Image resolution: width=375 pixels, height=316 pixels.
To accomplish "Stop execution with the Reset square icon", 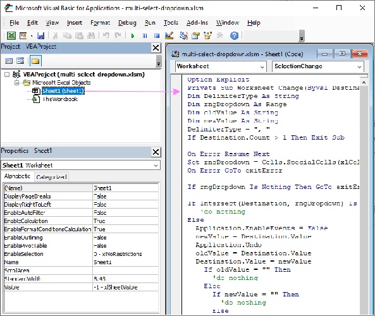I will coord(157,36).
